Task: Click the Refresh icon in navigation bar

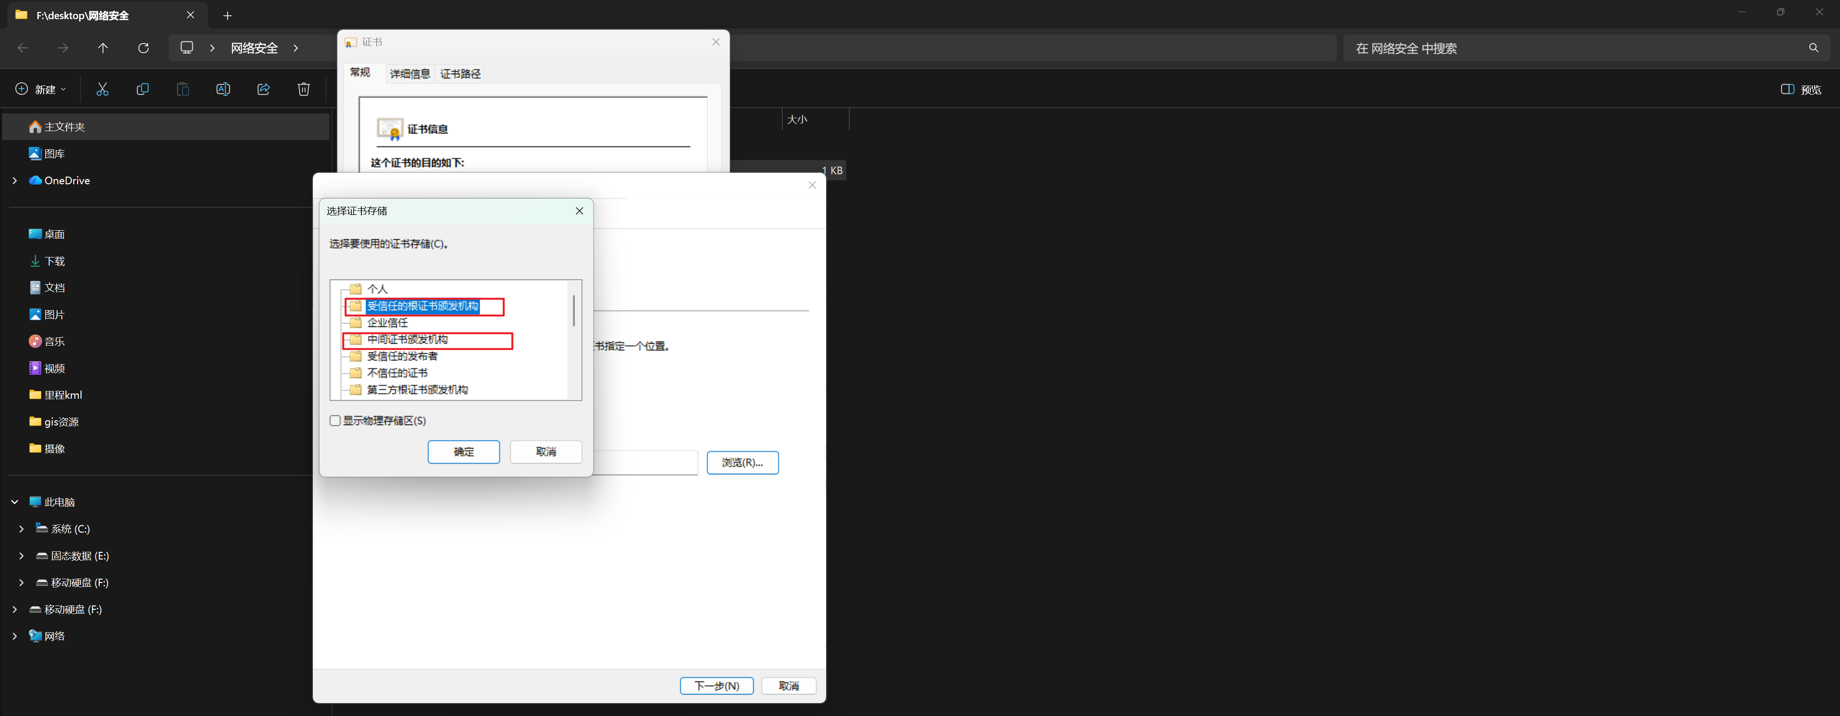Action: pos(144,48)
